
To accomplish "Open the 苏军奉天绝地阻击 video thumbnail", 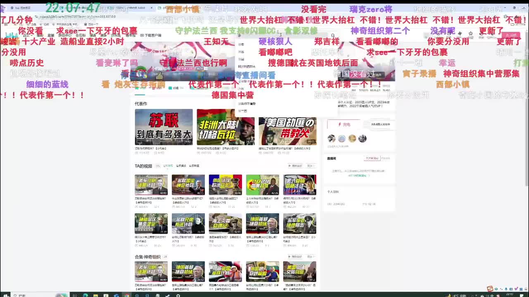I will click(x=300, y=224).
